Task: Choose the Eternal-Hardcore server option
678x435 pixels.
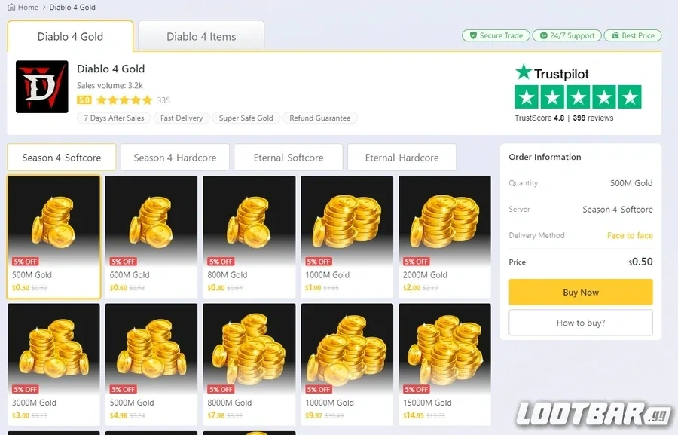Action: click(x=402, y=158)
